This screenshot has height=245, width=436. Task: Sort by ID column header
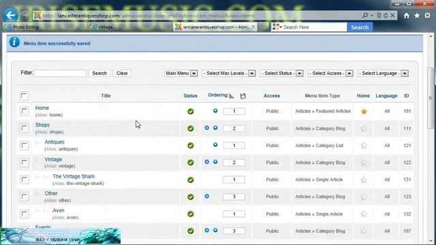tap(407, 96)
